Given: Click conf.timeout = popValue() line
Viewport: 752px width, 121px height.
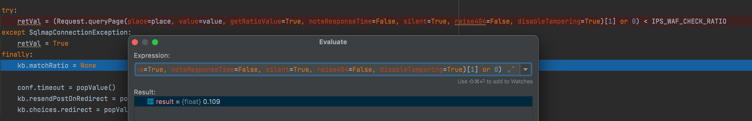Looking at the screenshot, I should tap(66, 88).
